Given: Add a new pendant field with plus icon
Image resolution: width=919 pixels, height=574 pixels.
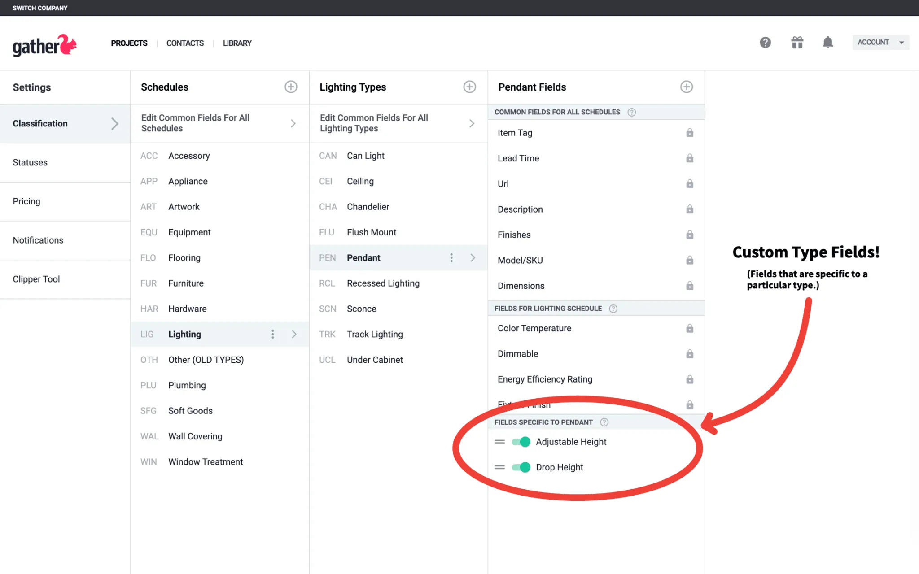Looking at the screenshot, I should [687, 87].
